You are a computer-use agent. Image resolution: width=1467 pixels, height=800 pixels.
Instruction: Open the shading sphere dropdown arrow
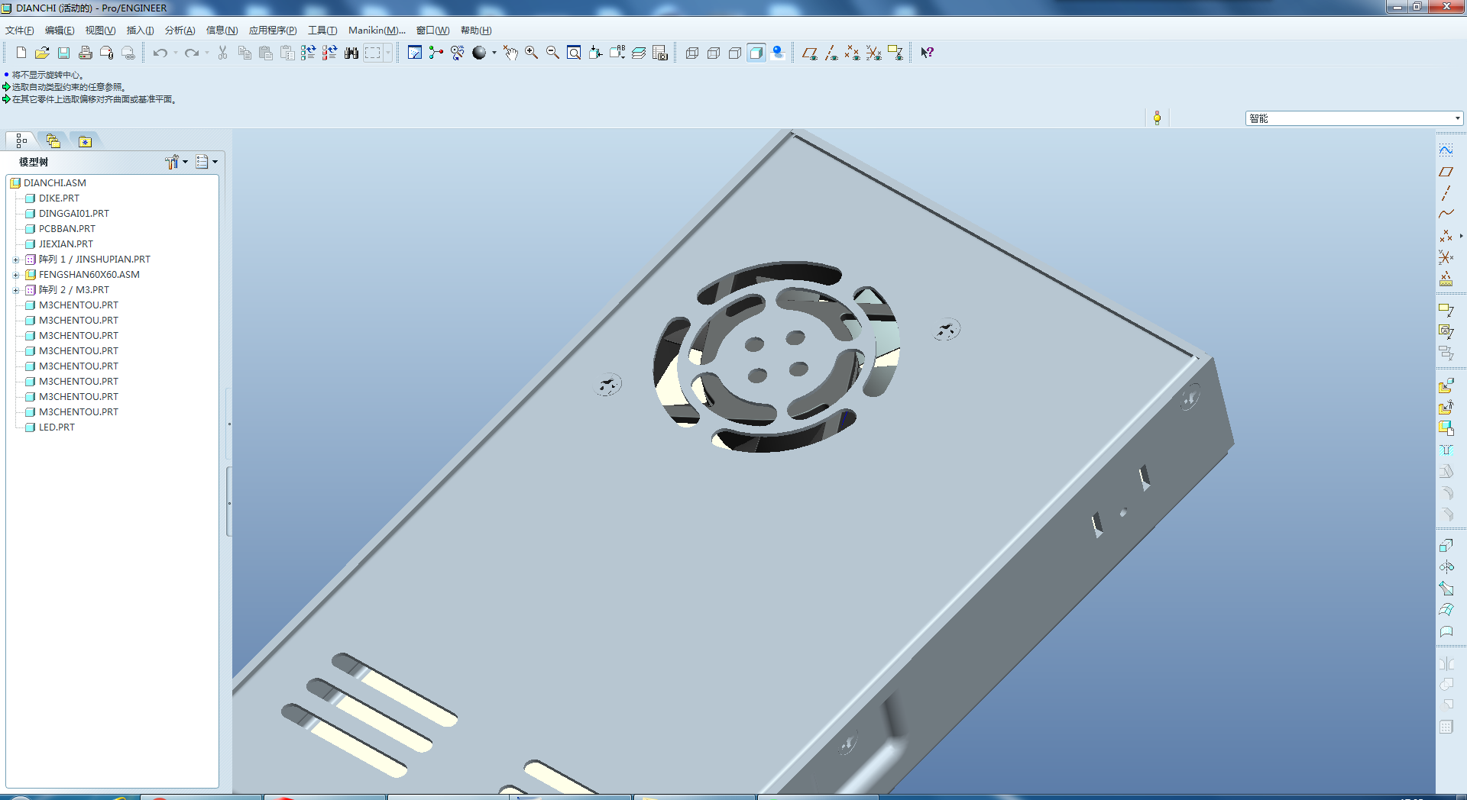pyautogui.click(x=494, y=53)
